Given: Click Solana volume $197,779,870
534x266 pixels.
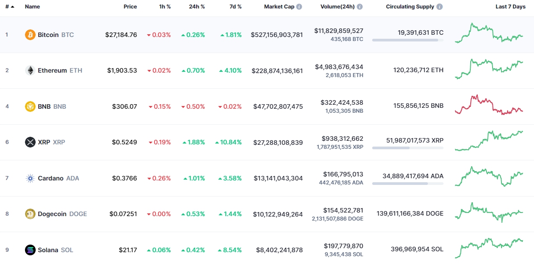Looking at the screenshot, I should 344,246.
